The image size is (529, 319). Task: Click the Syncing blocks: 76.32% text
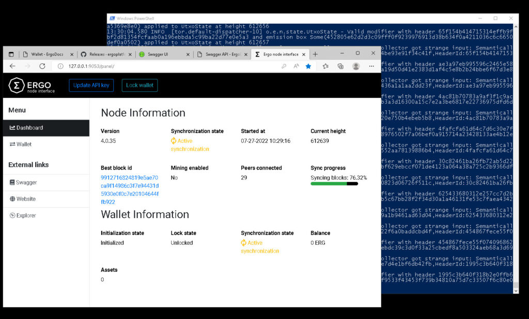coord(339,177)
